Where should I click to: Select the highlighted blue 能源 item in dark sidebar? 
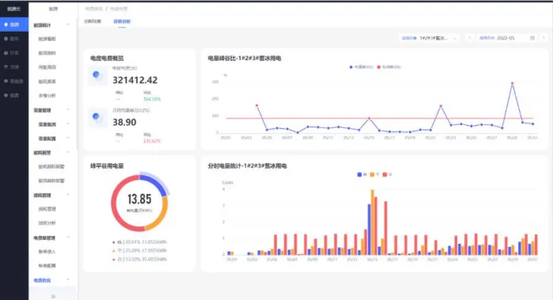click(14, 25)
